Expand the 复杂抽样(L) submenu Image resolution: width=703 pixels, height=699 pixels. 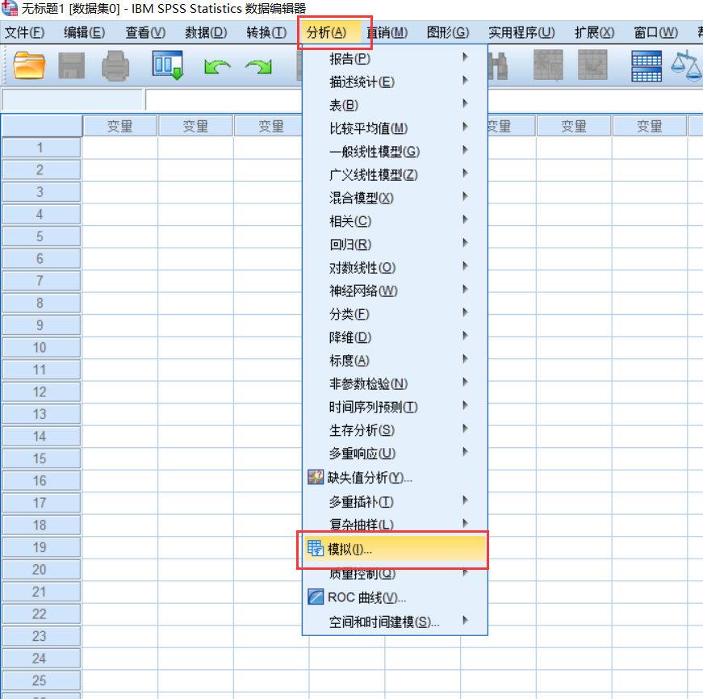395,524
